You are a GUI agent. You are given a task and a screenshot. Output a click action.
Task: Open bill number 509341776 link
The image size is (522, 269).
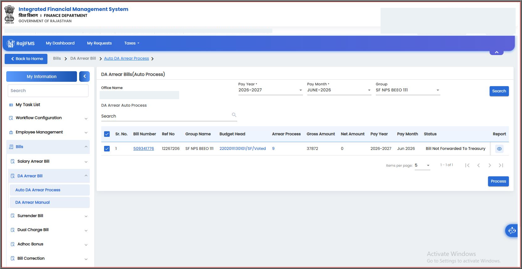(x=144, y=149)
